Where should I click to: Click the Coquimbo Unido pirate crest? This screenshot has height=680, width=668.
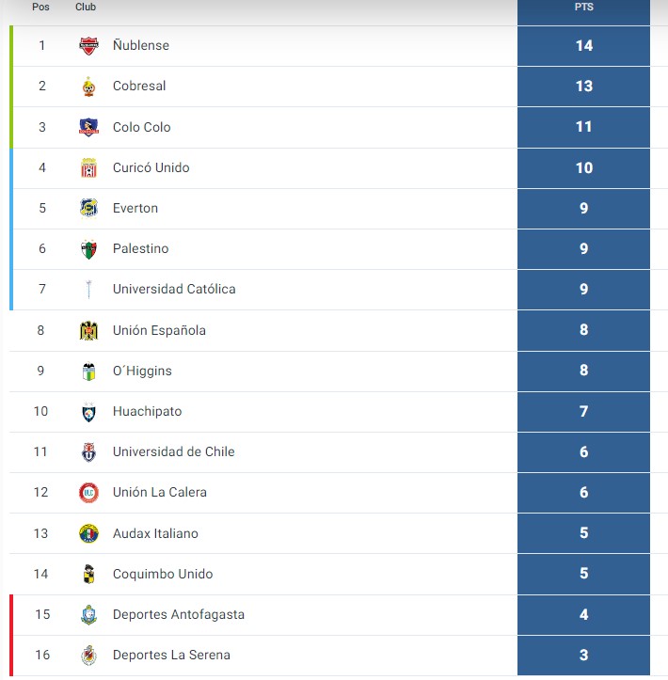coord(89,574)
